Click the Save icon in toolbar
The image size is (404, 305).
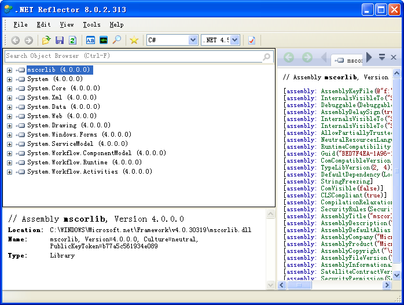60,40
